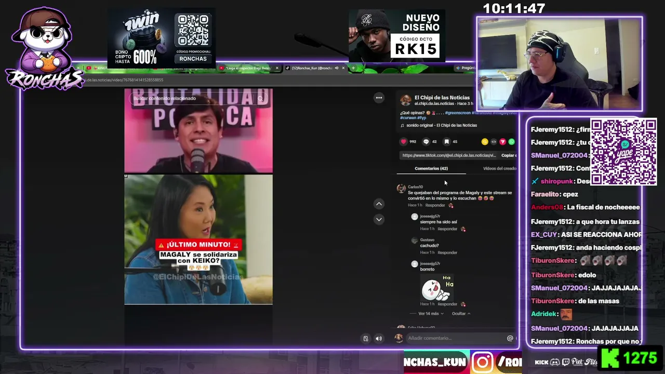Screen dimensions: 665x374
Task: Click the like reaction on Carlos10's comment
Action: pos(451,205)
